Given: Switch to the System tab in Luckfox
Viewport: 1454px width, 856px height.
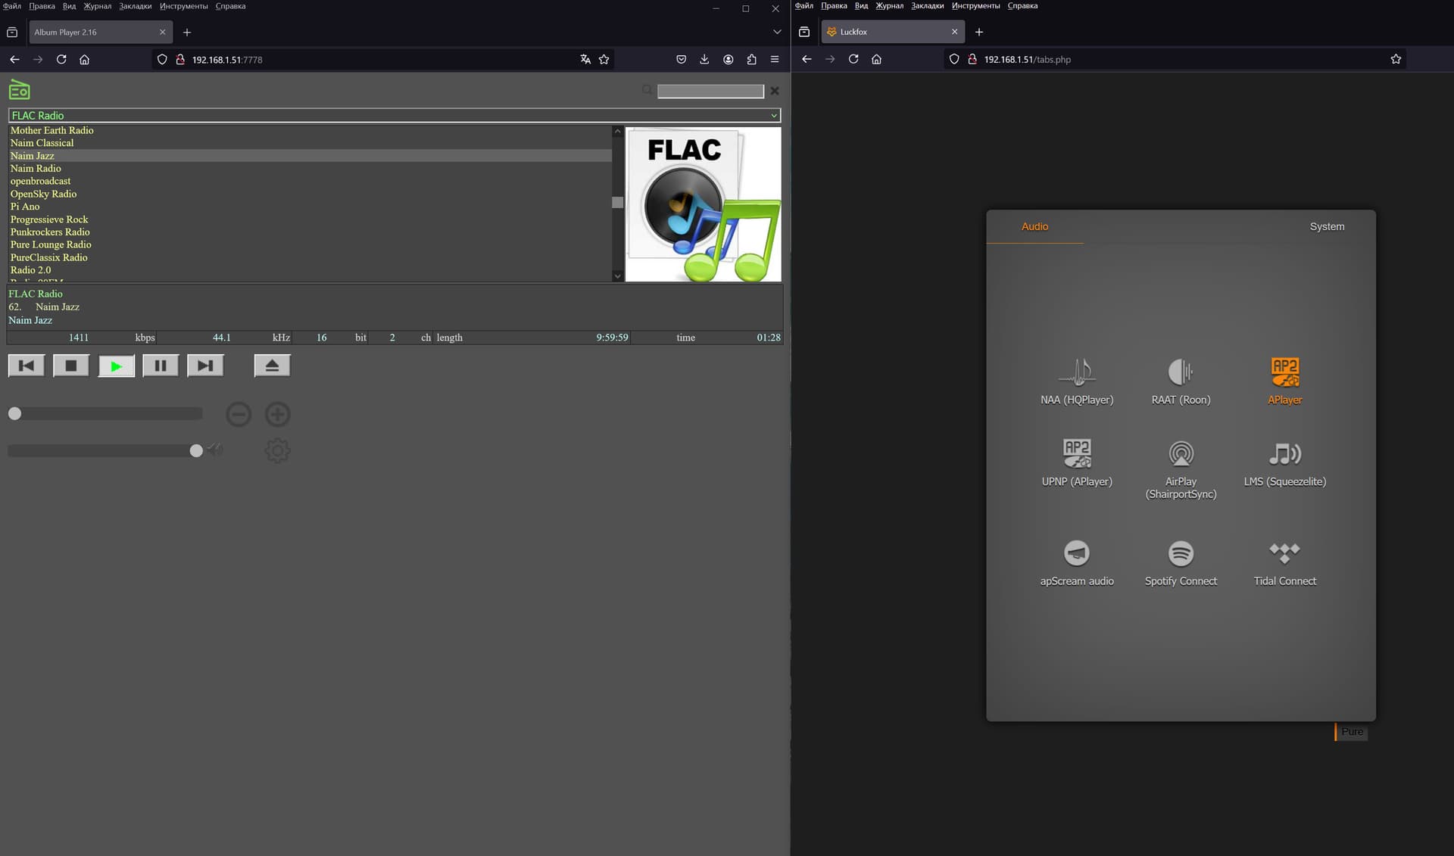Looking at the screenshot, I should [x=1327, y=226].
